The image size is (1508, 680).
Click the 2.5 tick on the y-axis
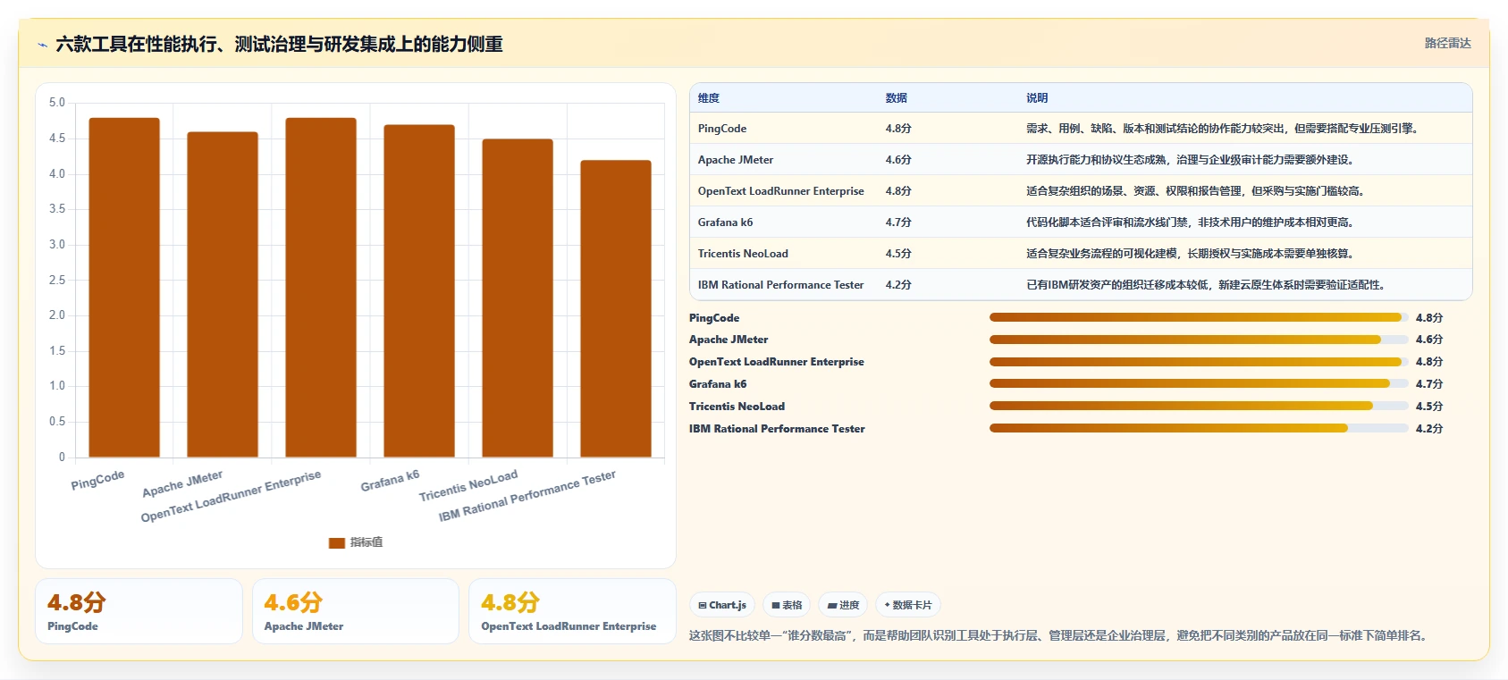pyautogui.click(x=57, y=280)
